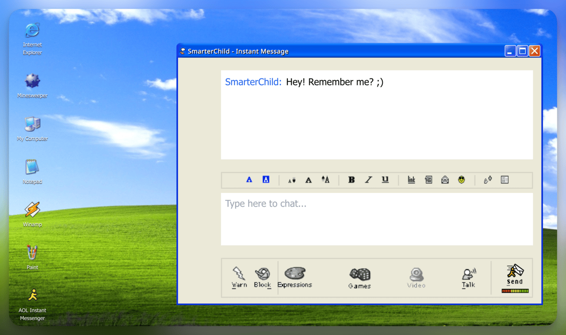
Task: Send the message with Send button
Action: (x=515, y=274)
